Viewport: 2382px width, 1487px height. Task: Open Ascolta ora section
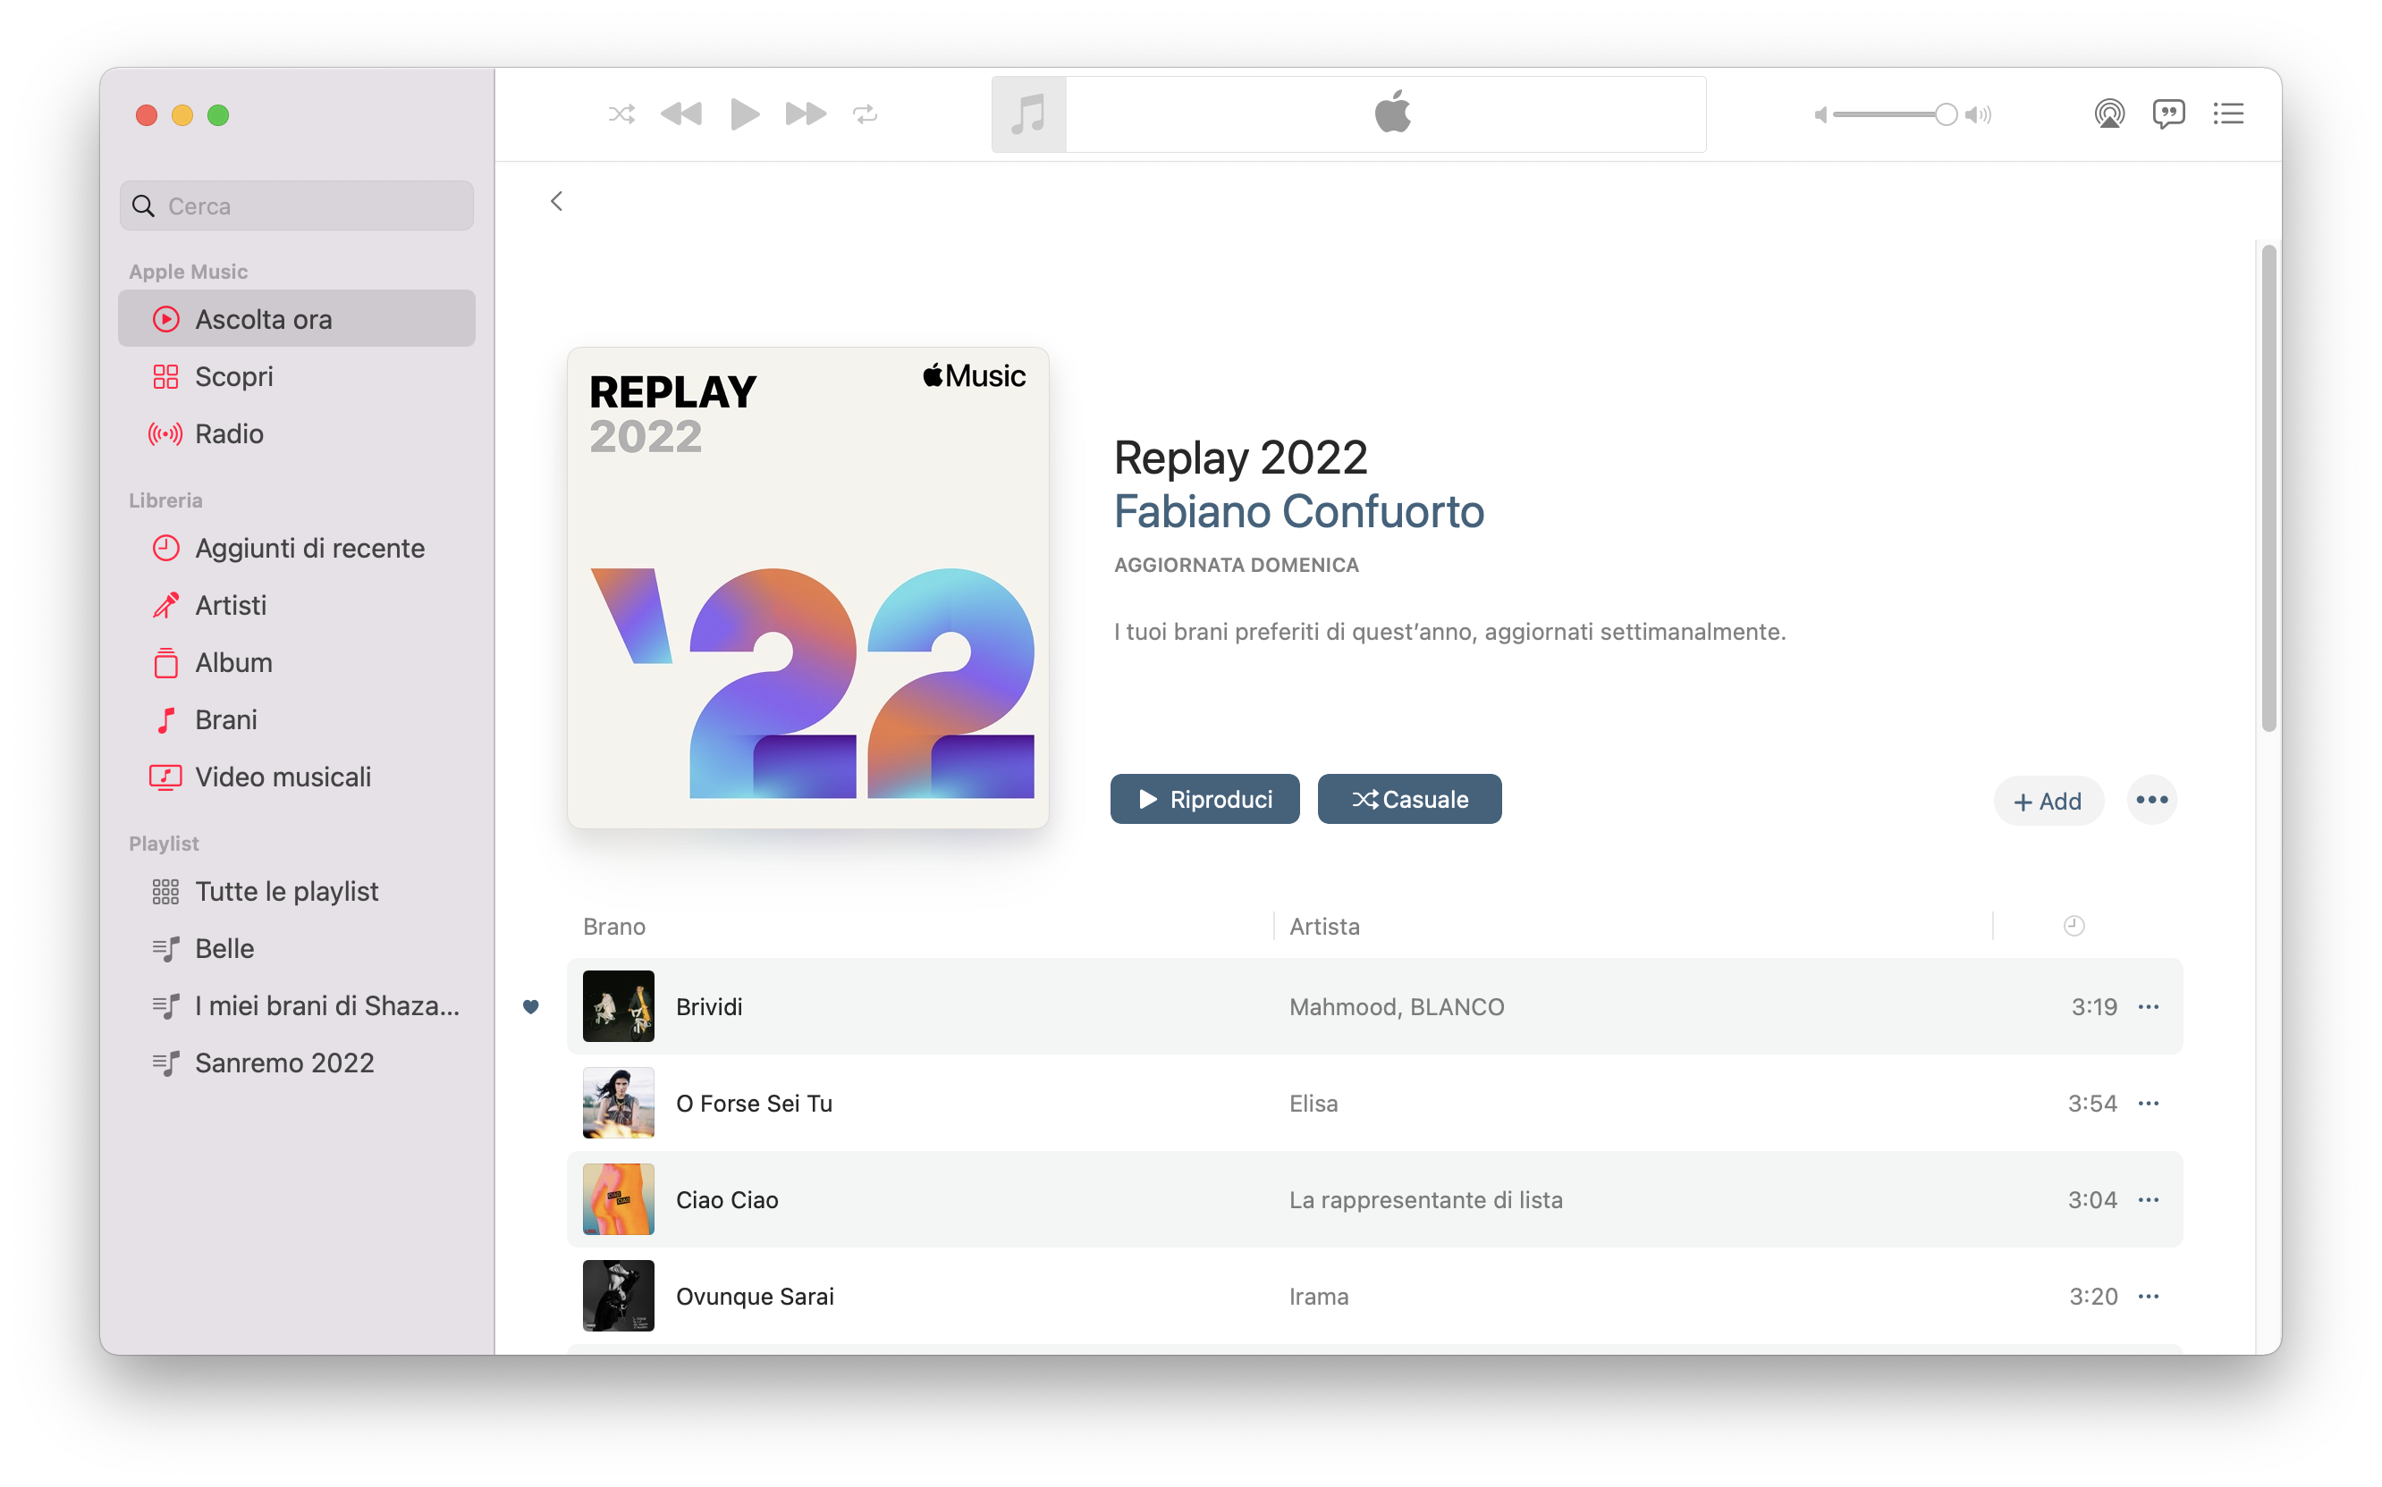click(297, 319)
